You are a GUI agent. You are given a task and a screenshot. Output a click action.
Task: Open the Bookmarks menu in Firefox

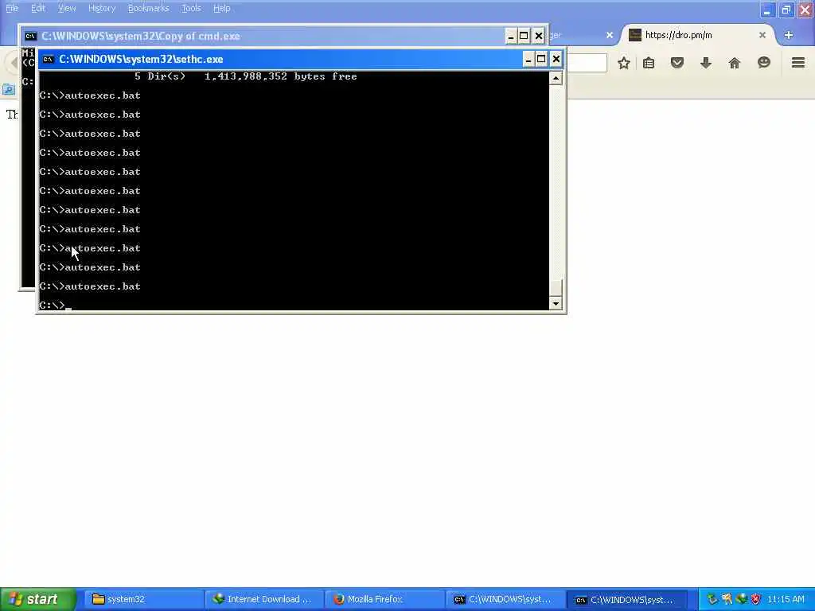[148, 8]
